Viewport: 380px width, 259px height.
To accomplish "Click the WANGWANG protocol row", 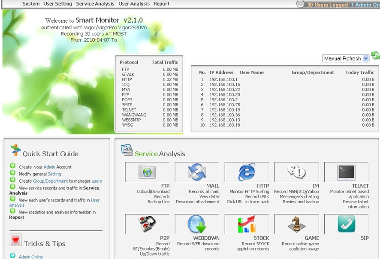I will [150, 115].
